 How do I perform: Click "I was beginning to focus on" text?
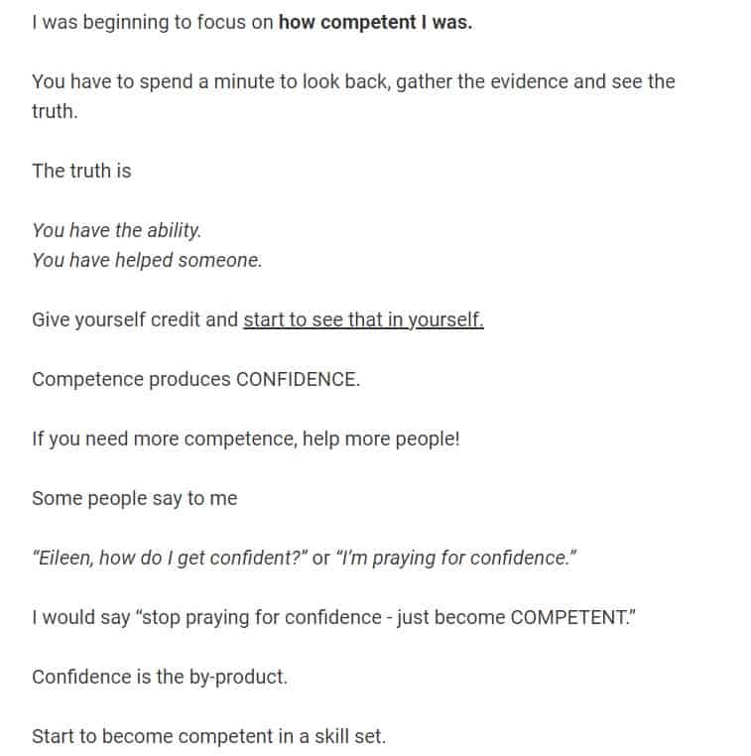[153, 23]
